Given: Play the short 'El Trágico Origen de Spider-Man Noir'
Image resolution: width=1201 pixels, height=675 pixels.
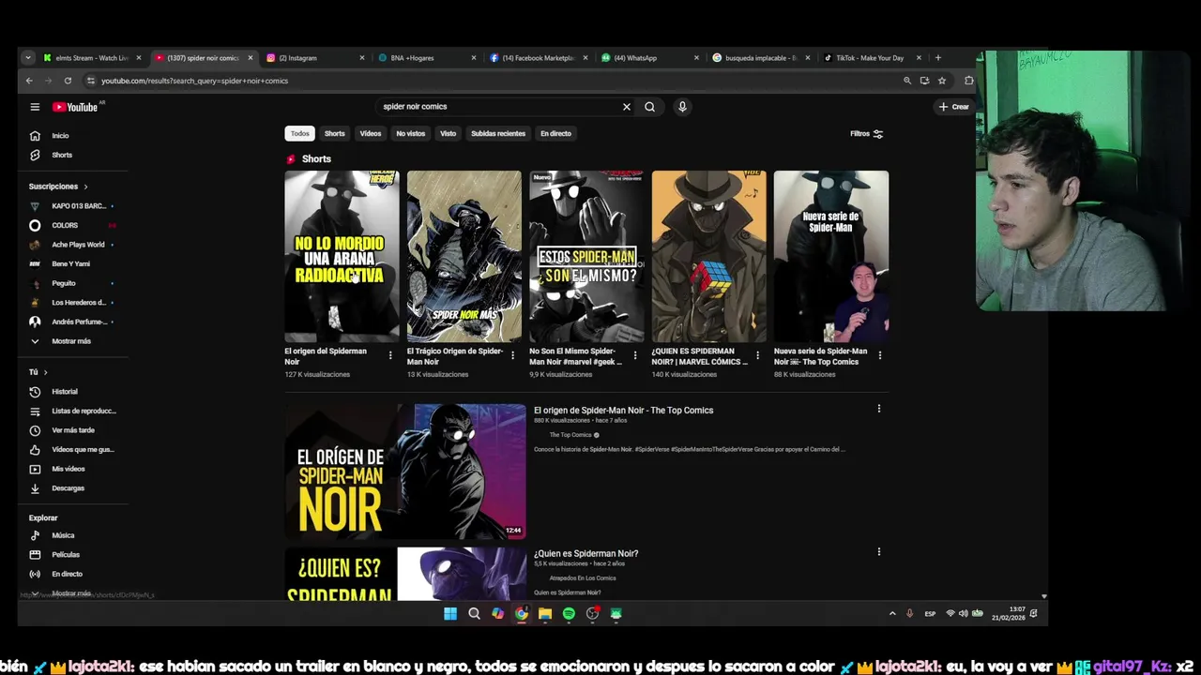Looking at the screenshot, I should (464, 256).
